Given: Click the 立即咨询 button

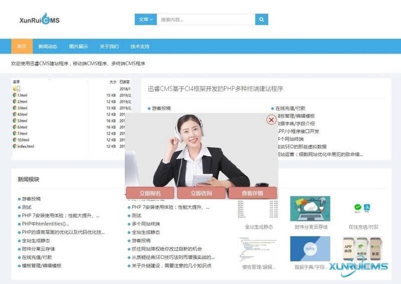Looking at the screenshot, I should coord(202,193).
